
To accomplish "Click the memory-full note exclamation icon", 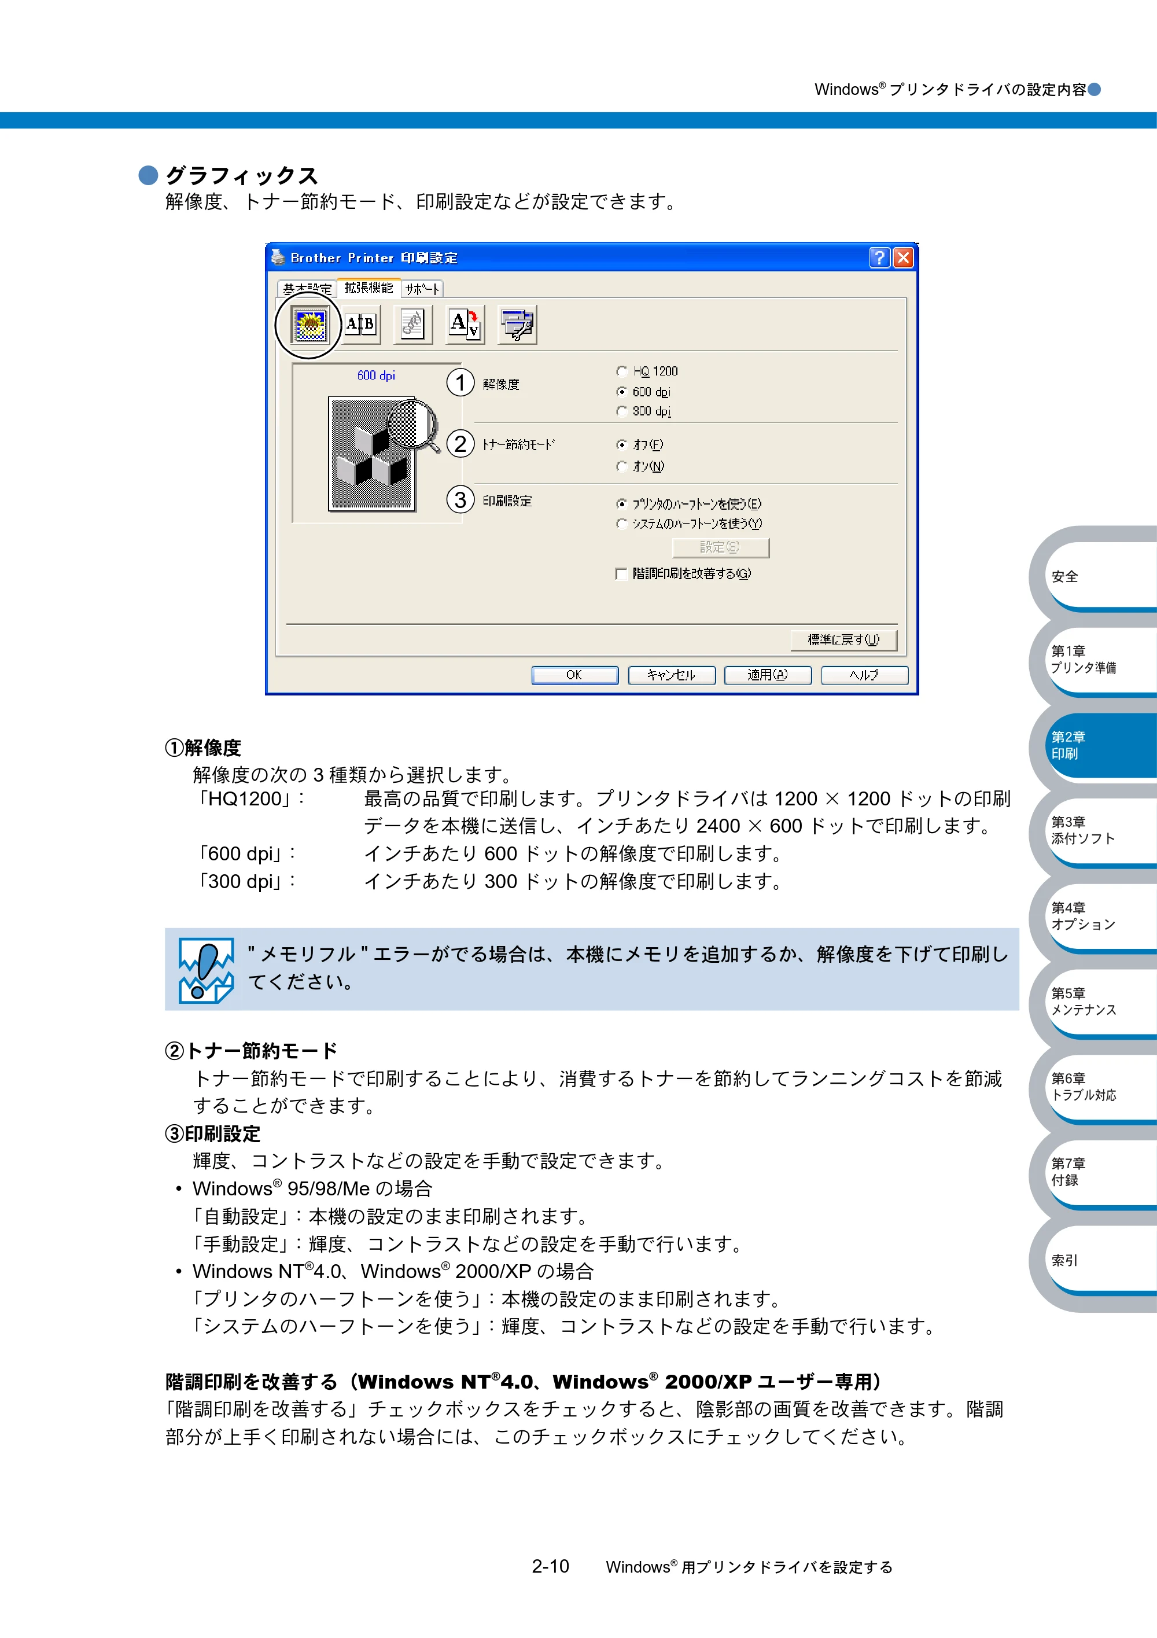I will click(206, 970).
